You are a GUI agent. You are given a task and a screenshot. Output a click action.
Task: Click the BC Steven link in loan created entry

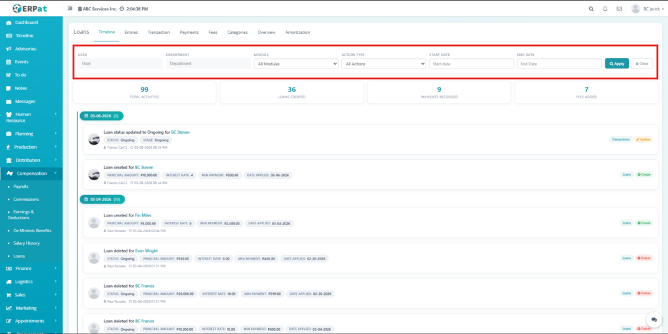click(144, 167)
